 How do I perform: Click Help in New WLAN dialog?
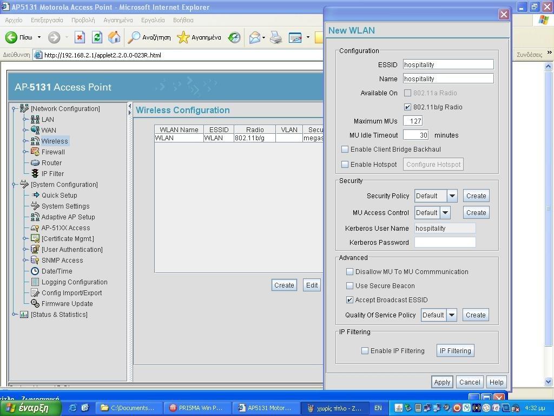[497, 382]
